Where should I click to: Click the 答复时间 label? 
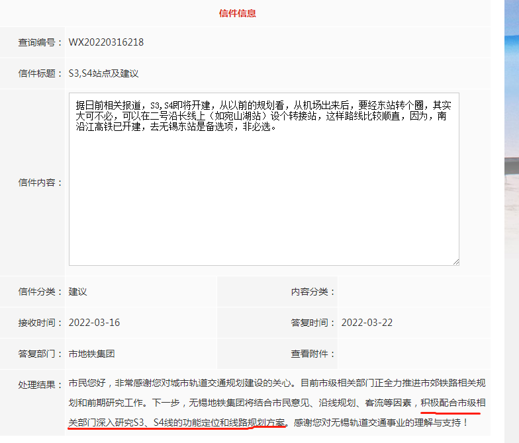[x=313, y=323]
